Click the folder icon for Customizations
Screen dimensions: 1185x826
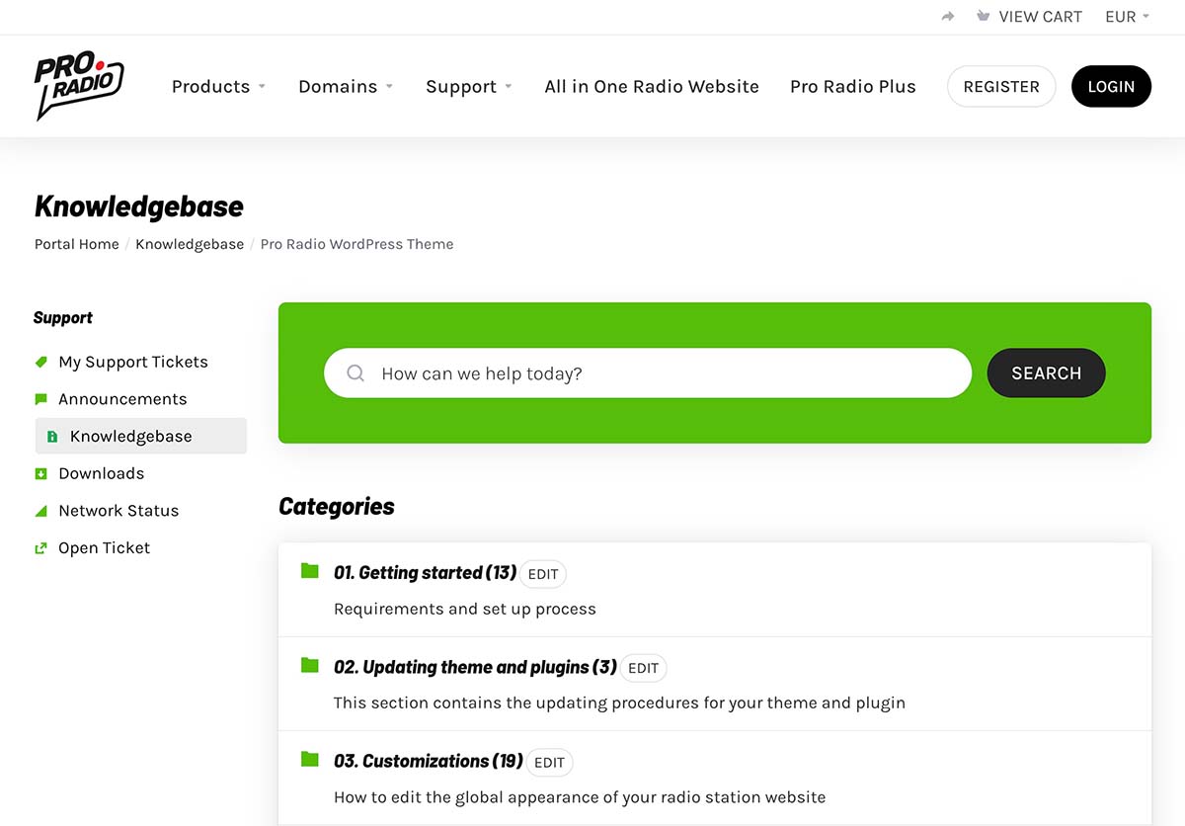tap(310, 760)
